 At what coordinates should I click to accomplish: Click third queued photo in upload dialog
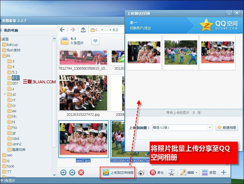click(x=217, y=52)
